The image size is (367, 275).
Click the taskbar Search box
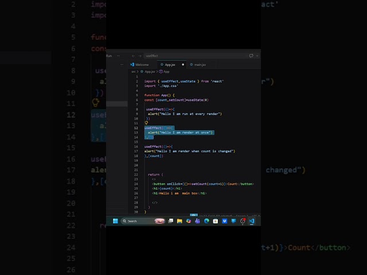(x=143, y=221)
